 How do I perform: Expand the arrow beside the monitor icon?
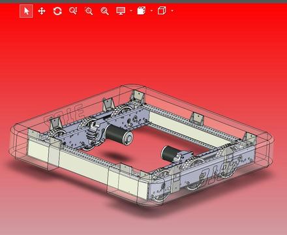pos(131,10)
